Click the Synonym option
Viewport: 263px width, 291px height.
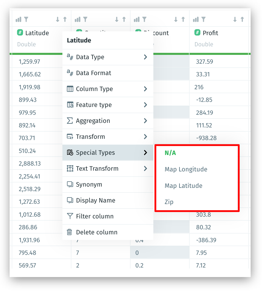(88, 185)
